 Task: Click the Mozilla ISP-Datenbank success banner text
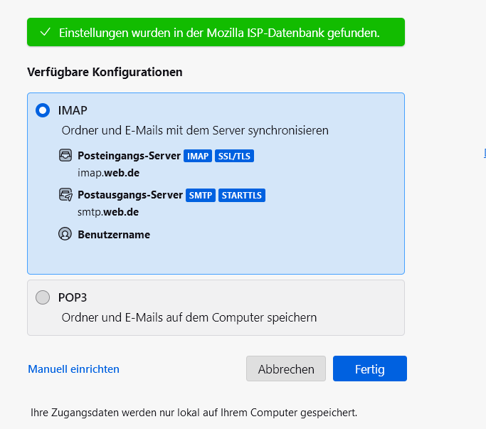pyautogui.click(x=219, y=33)
